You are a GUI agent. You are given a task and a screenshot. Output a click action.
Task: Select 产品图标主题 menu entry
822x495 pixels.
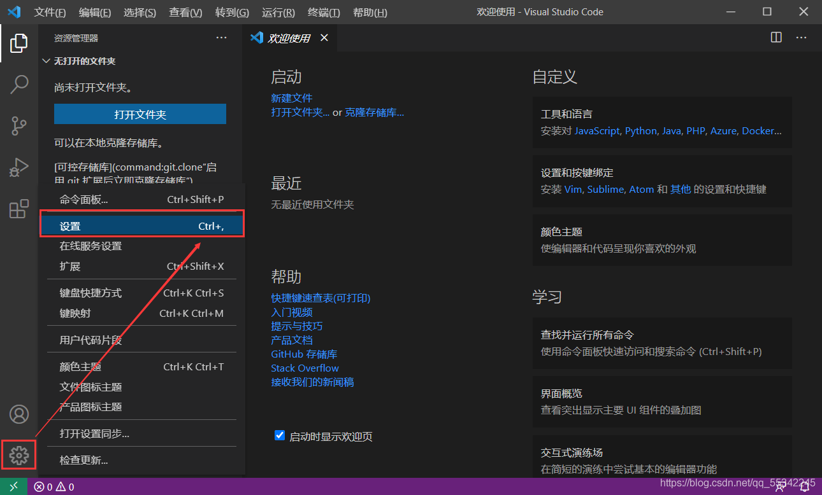click(x=141, y=407)
